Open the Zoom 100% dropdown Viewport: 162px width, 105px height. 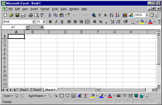click(147, 15)
